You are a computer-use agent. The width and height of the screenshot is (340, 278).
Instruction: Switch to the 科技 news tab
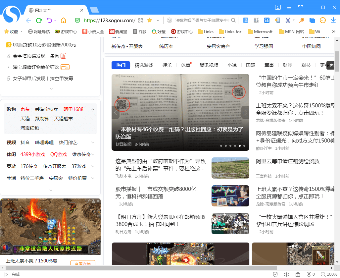306,65
